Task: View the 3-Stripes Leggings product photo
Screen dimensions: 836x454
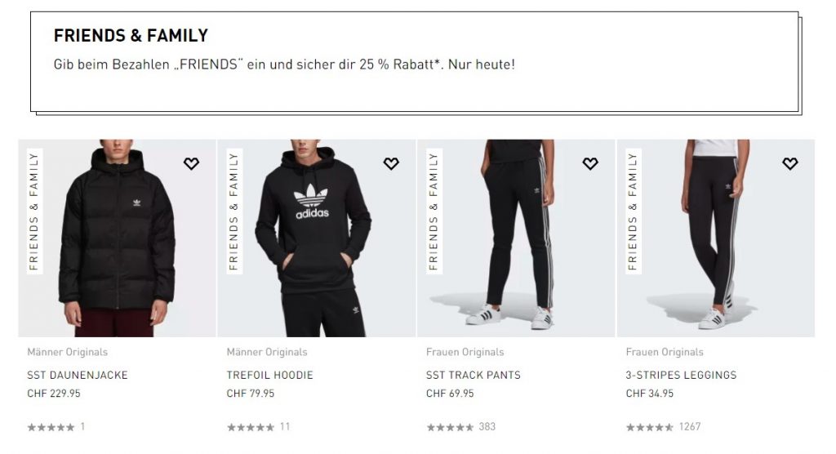Action: (715, 238)
